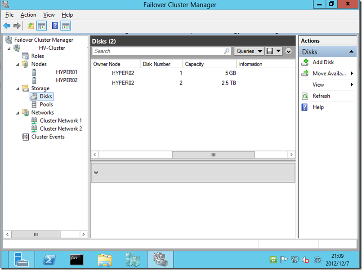The image size is (362, 270).
Task: Click the HYPER02 node server icon
Action: [x=34, y=80]
